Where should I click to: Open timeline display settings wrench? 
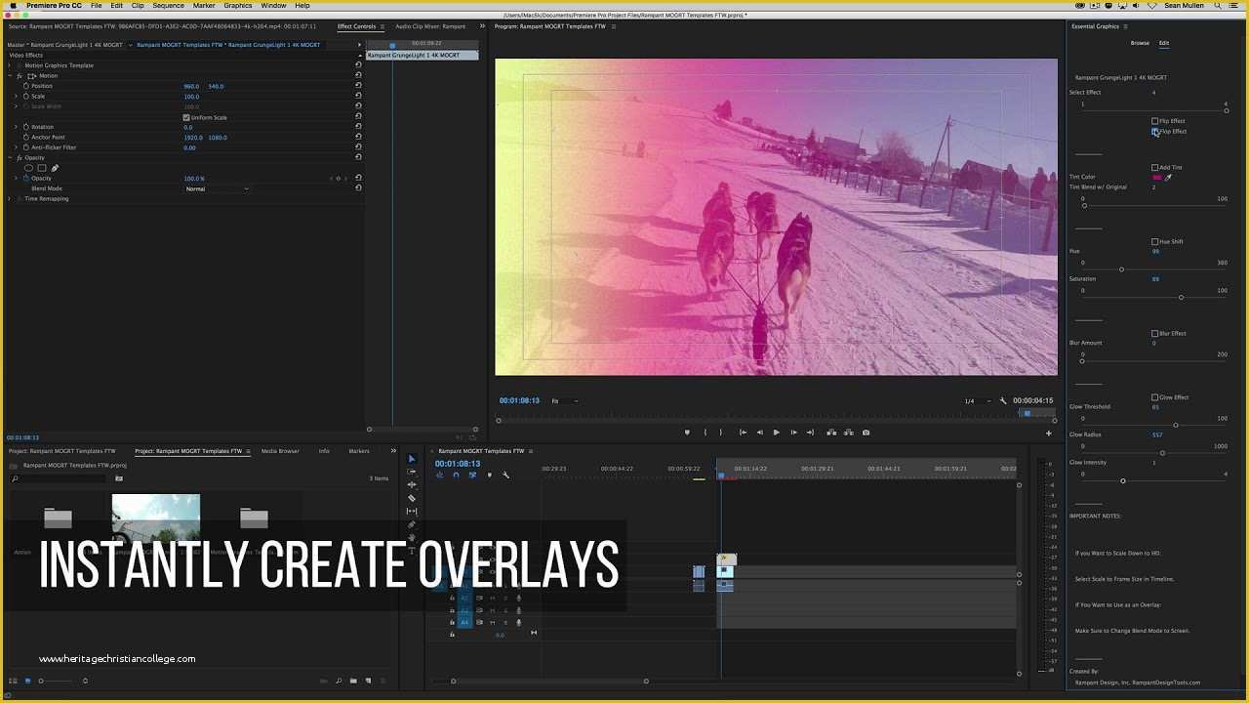click(505, 475)
